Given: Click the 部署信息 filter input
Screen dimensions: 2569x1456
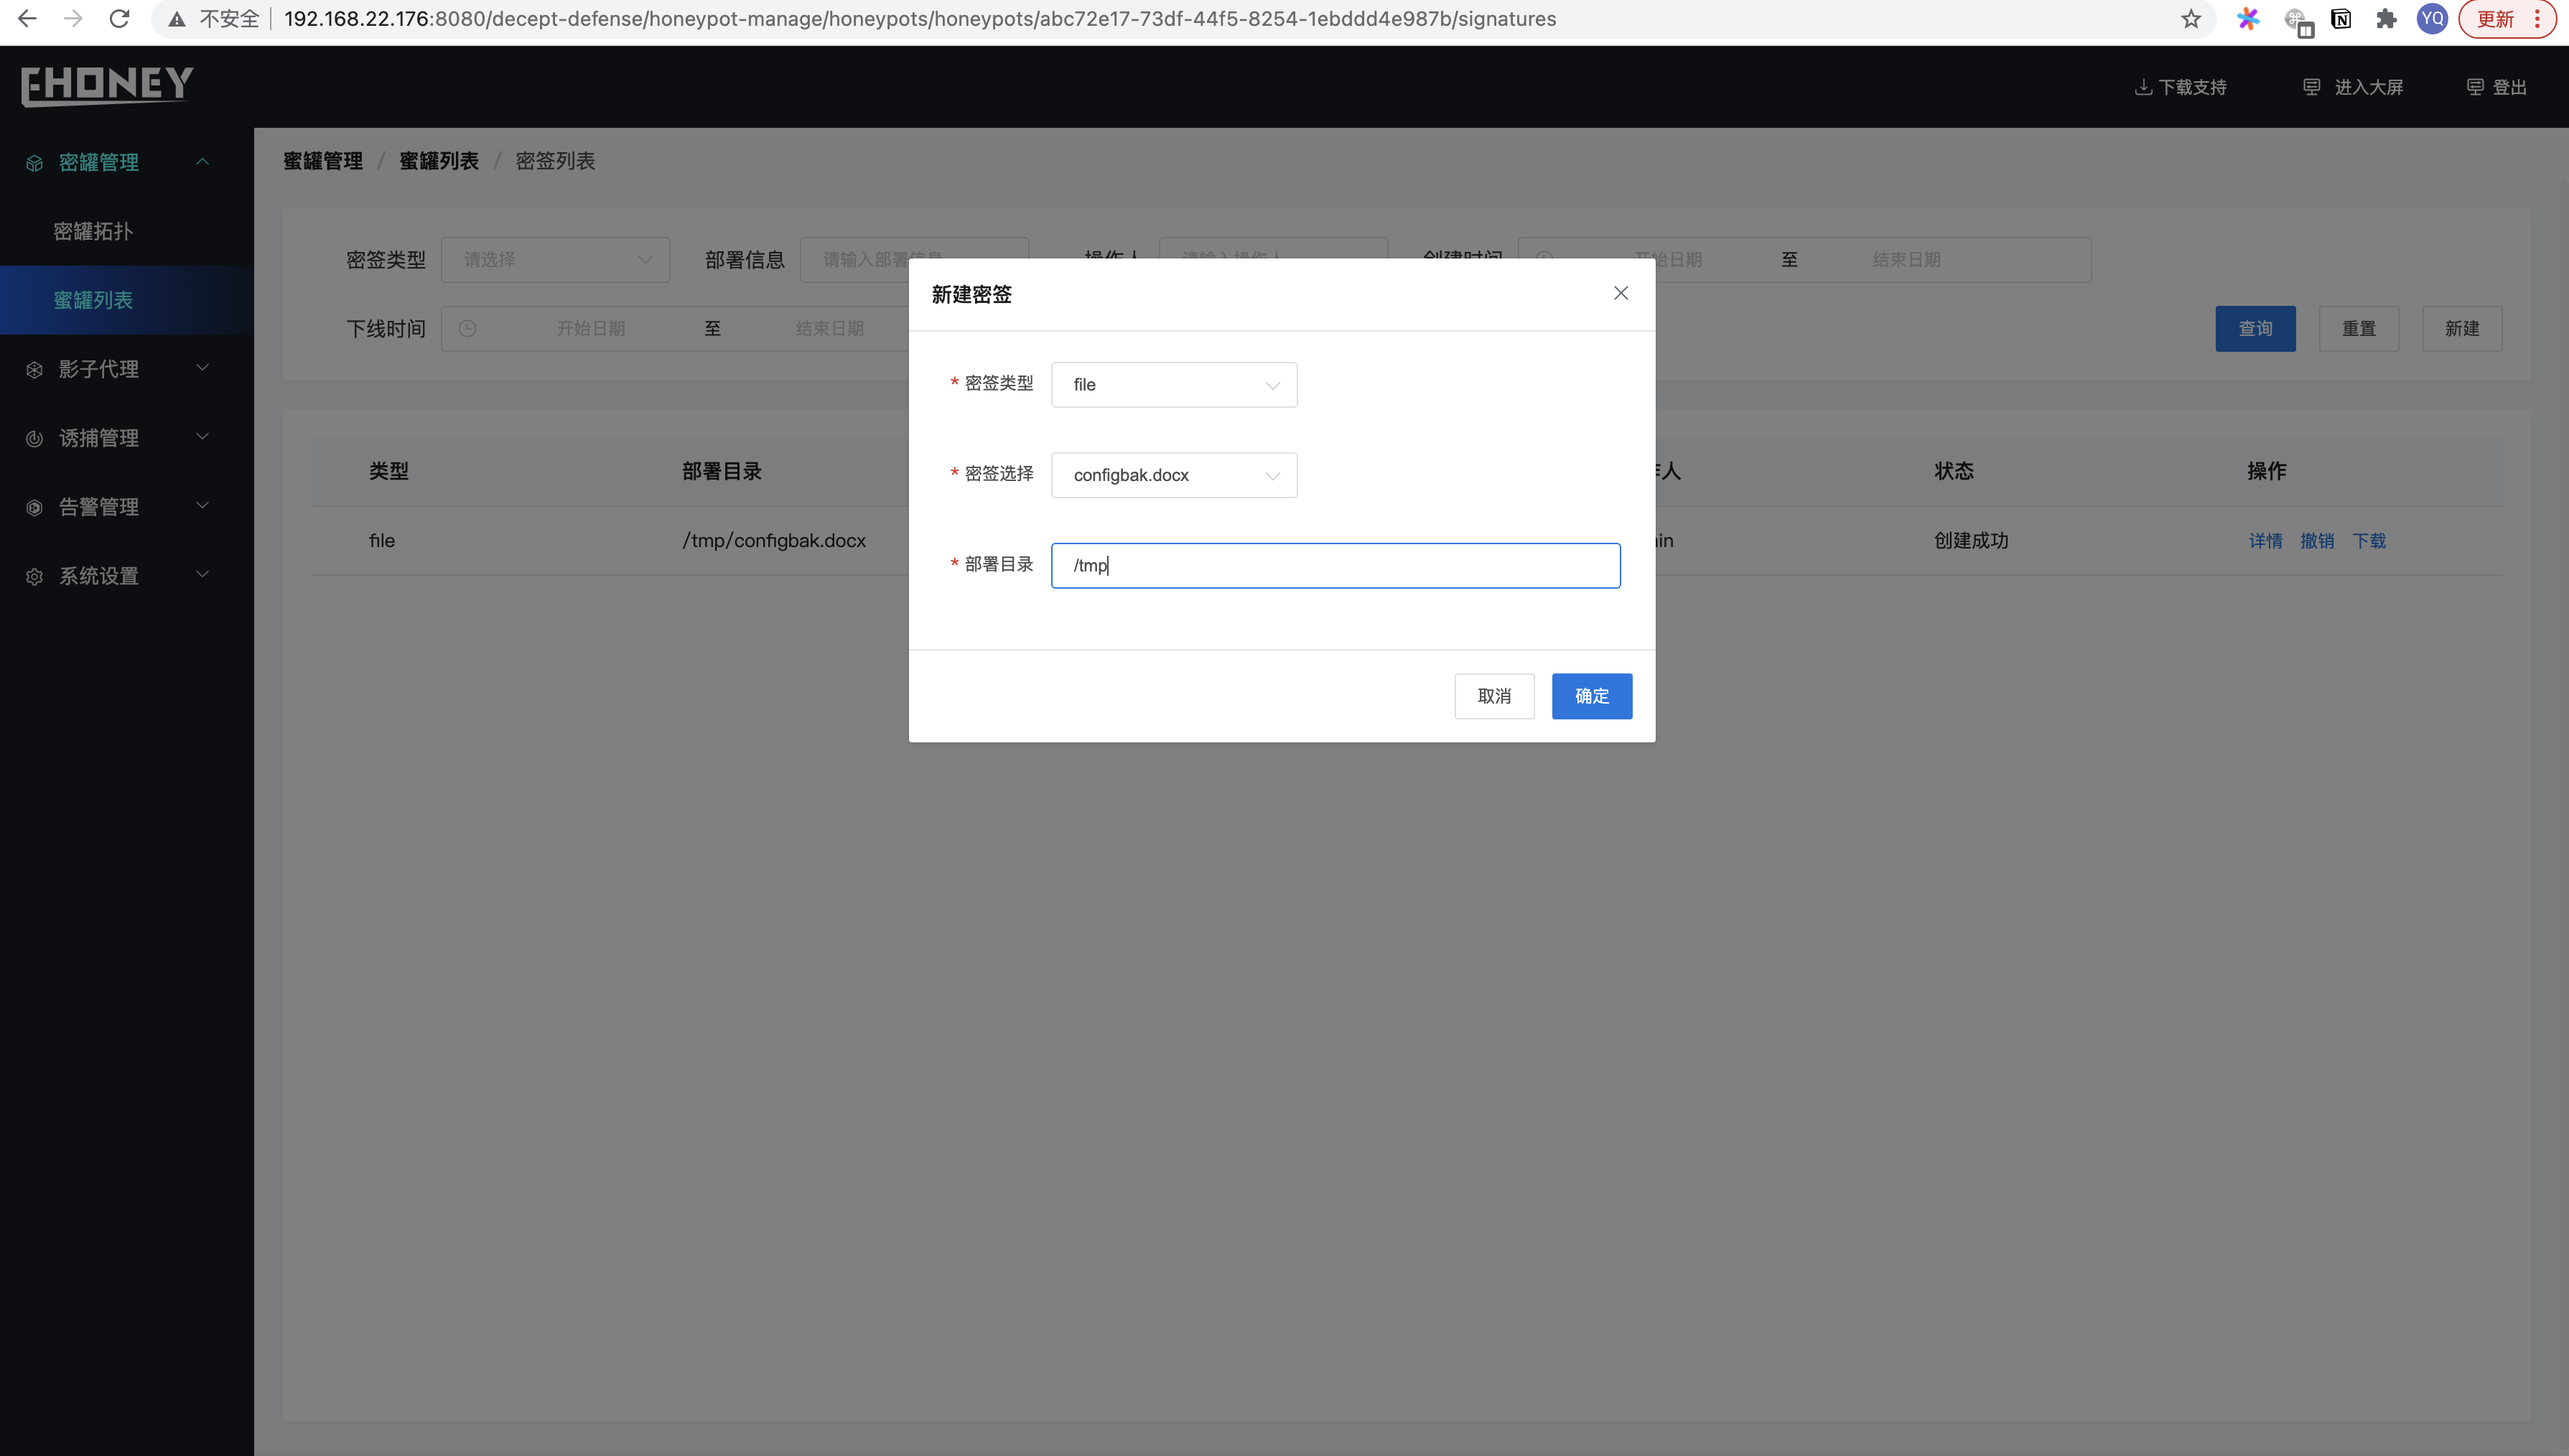Looking at the screenshot, I should point(914,260).
